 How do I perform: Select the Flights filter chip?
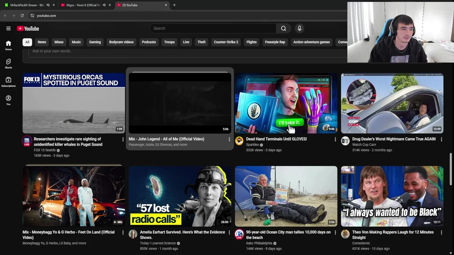(x=251, y=42)
